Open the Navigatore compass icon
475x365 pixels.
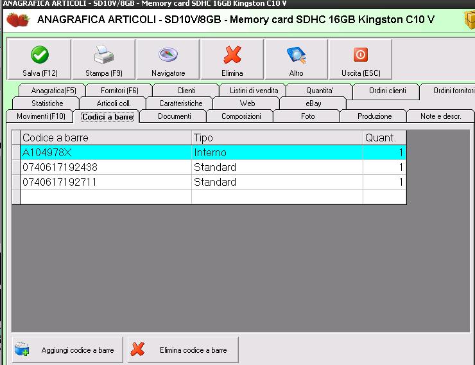[x=168, y=55]
